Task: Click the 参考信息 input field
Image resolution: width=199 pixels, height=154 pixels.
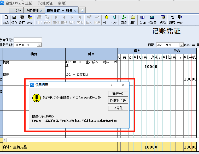Action: (28, 40)
